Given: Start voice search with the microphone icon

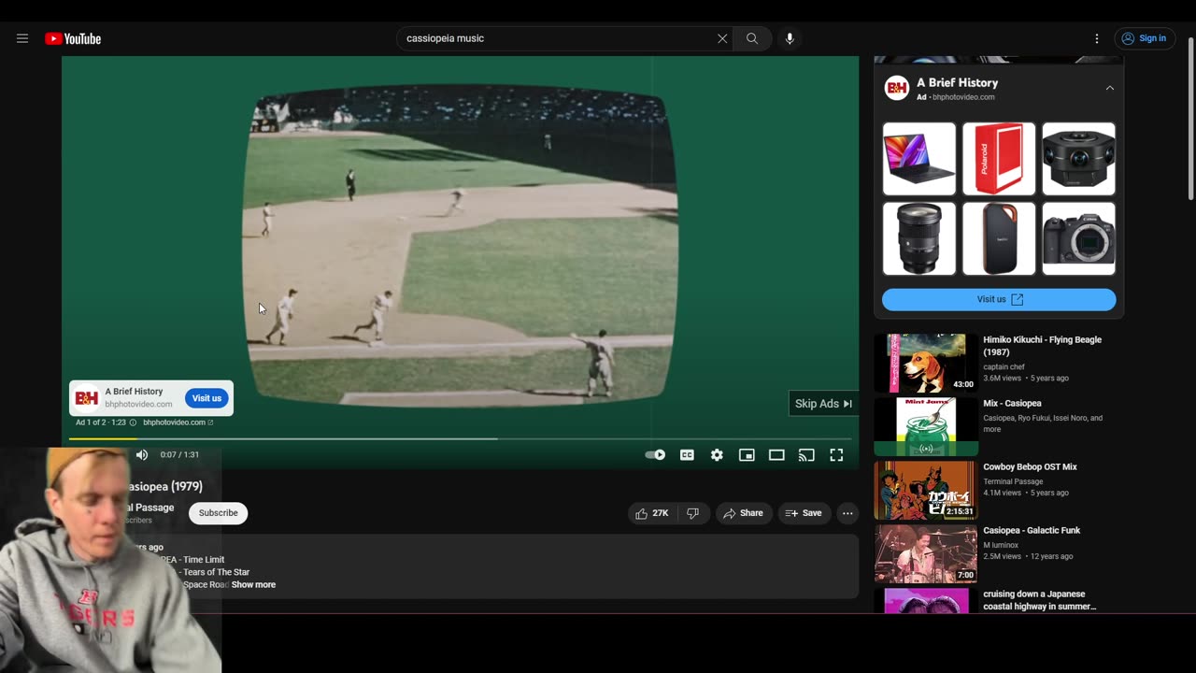Looking at the screenshot, I should 790,38.
